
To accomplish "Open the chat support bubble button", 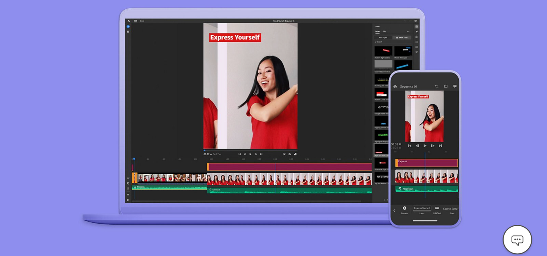I will [x=517, y=240].
